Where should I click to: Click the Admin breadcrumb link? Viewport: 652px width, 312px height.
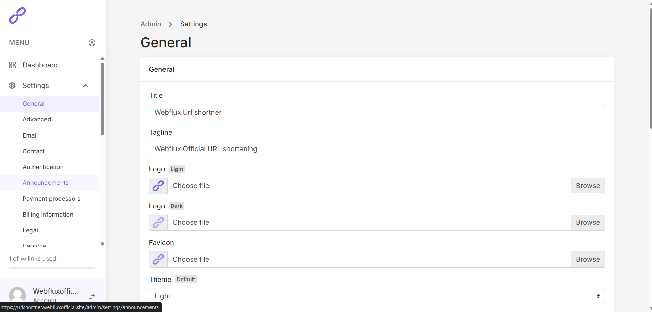[151, 24]
